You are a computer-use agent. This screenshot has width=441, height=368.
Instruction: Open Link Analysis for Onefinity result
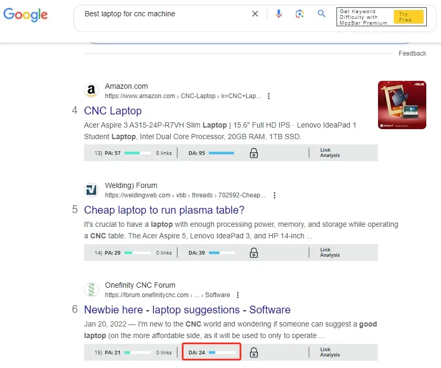(x=330, y=352)
